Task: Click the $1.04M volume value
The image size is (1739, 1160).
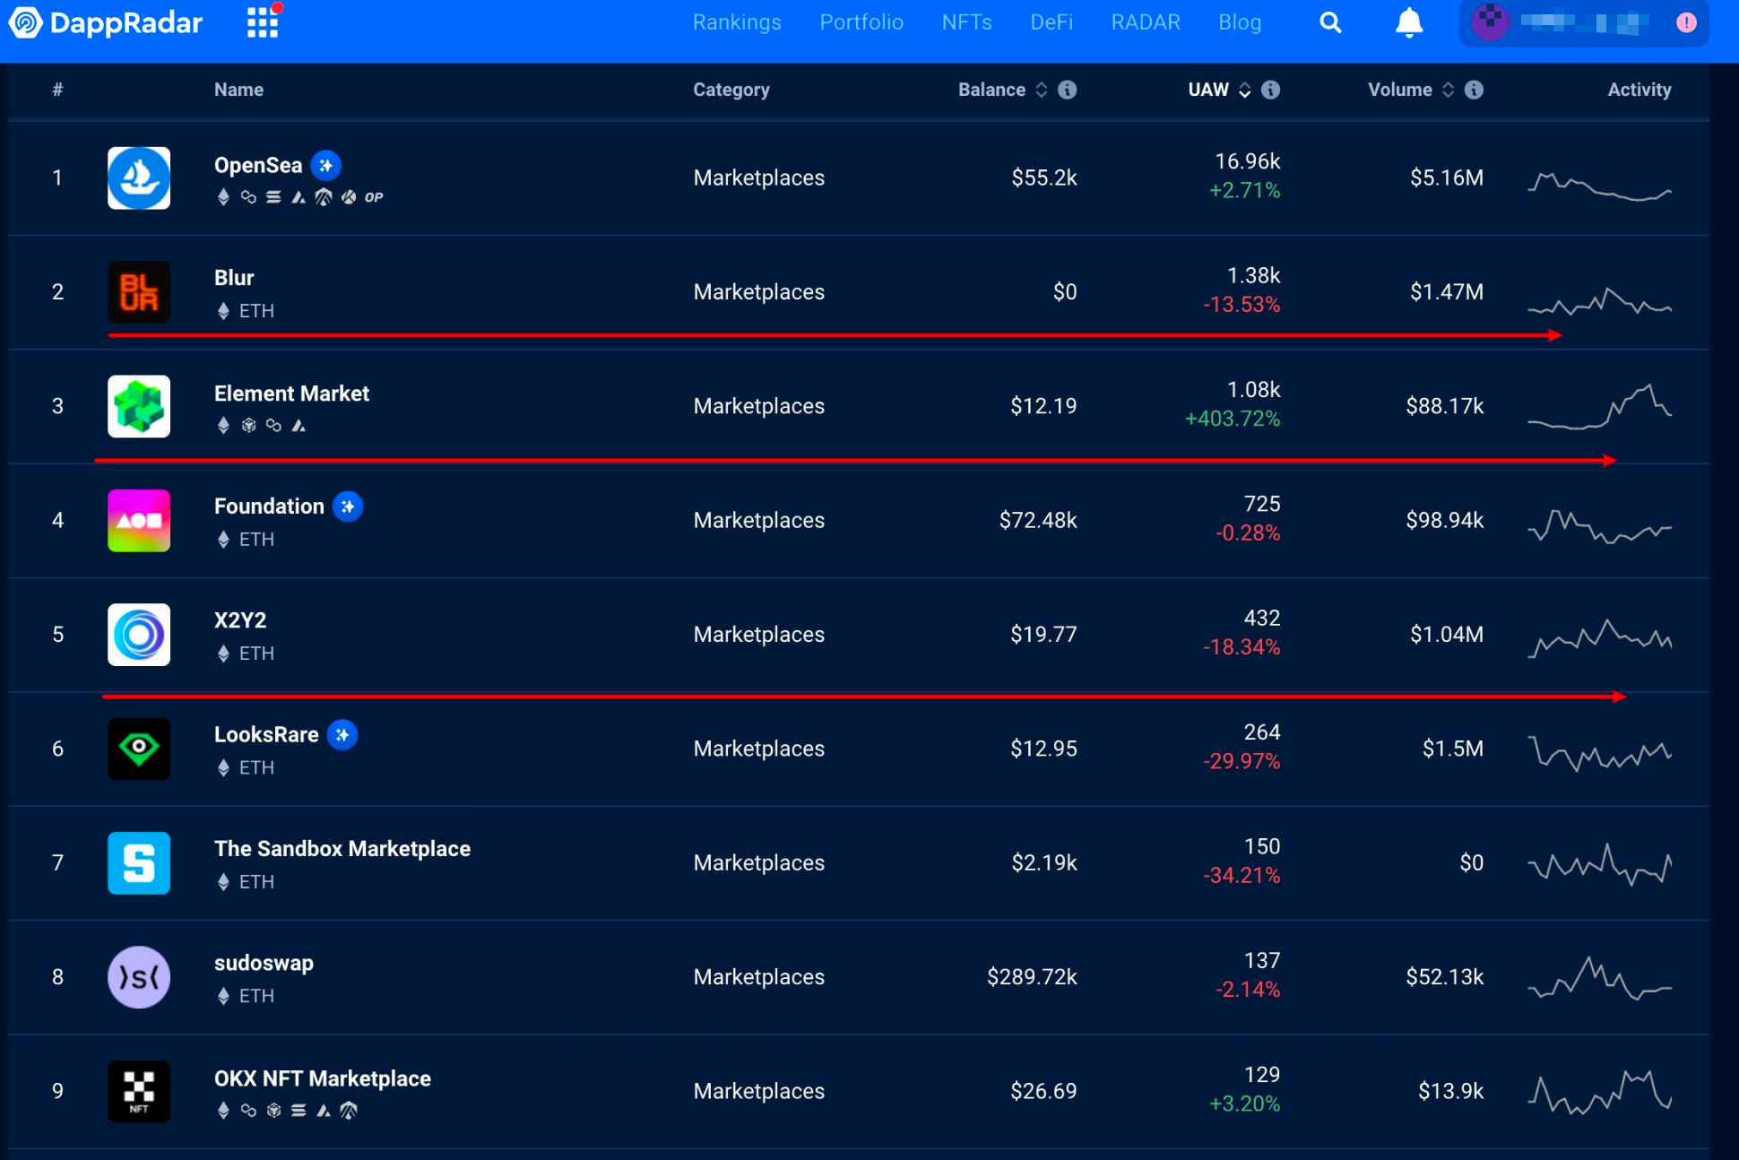Action: (1447, 635)
